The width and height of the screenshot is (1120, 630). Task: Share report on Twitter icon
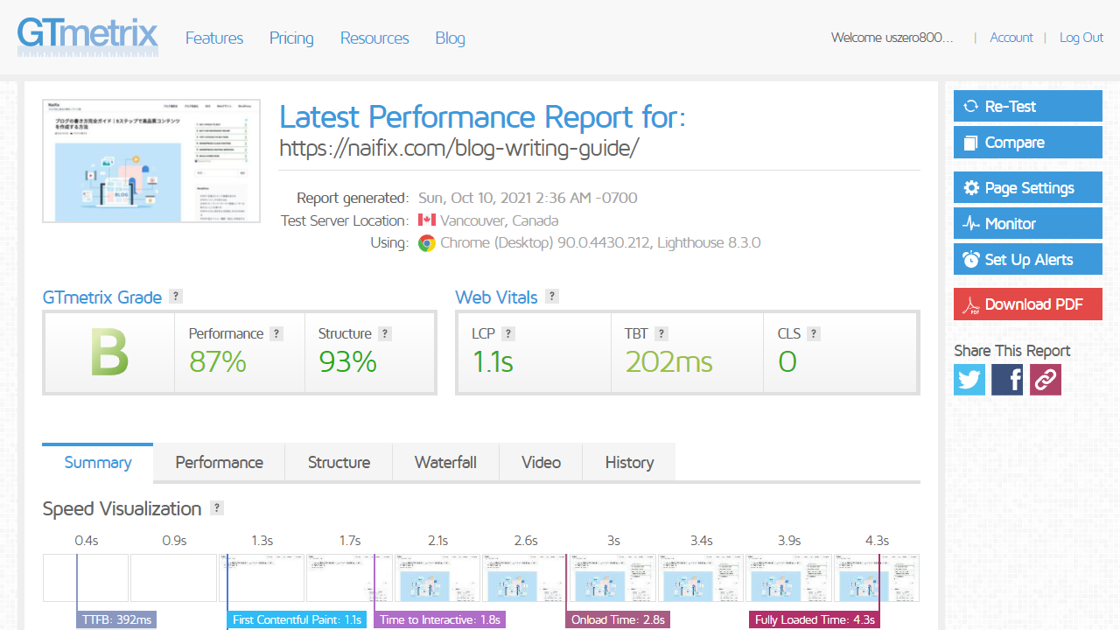tap(969, 380)
